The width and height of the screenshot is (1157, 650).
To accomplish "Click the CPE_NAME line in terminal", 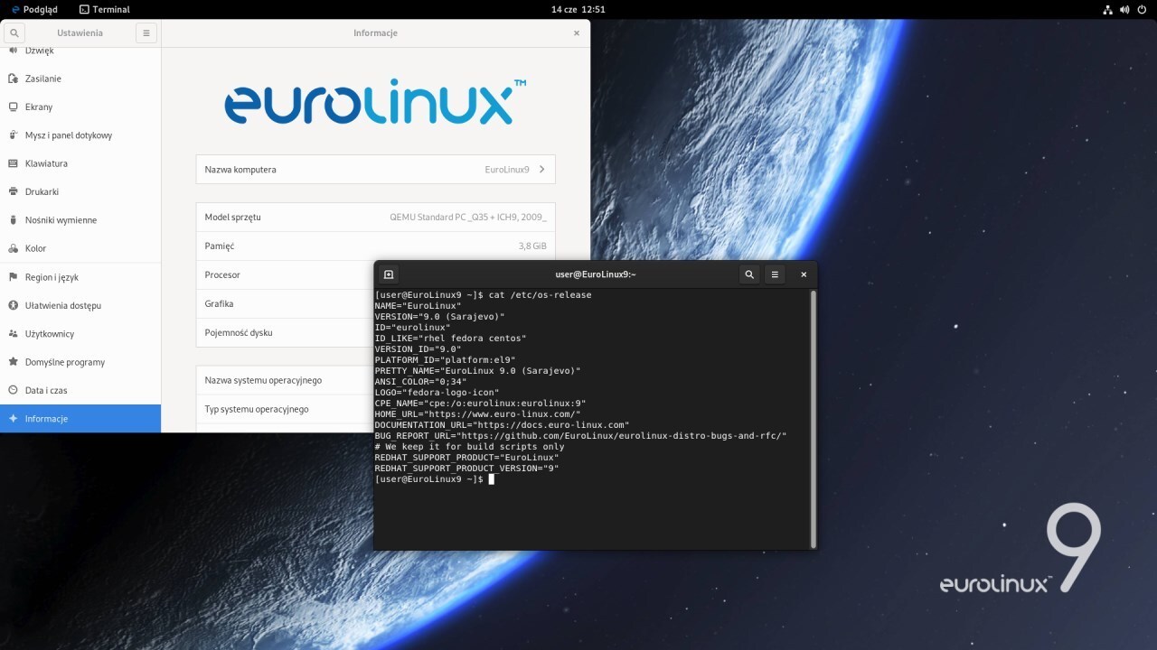I will click(x=481, y=404).
